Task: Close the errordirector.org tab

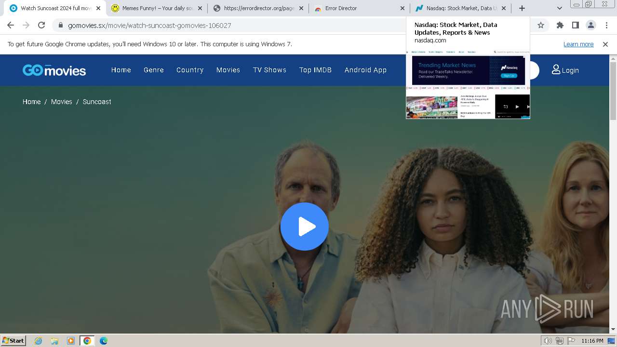Action: click(x=301, y=8)
